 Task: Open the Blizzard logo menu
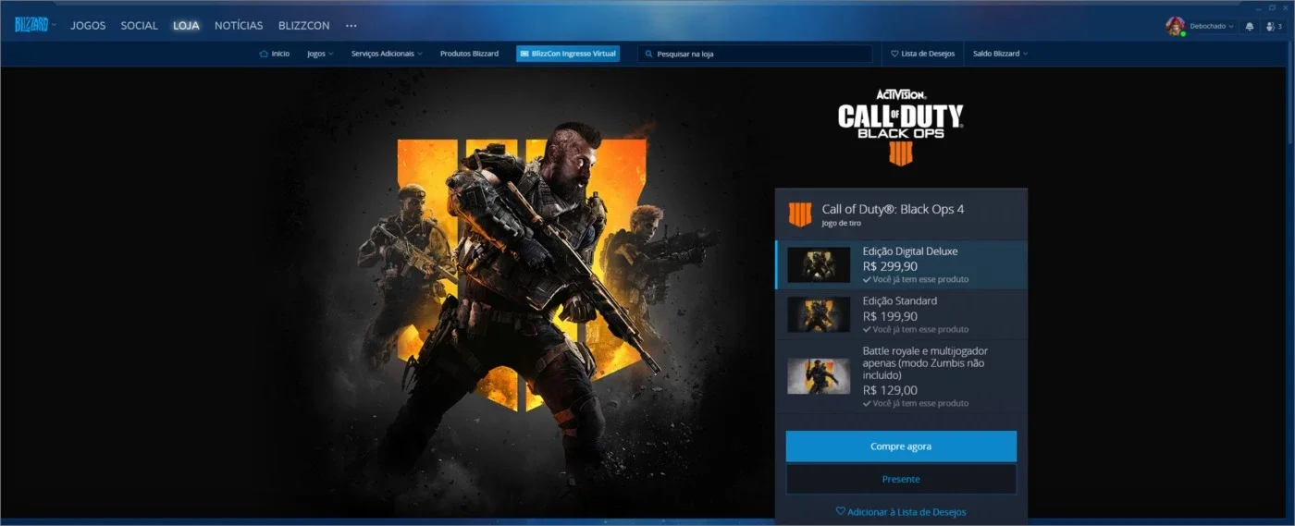[34, 25]
